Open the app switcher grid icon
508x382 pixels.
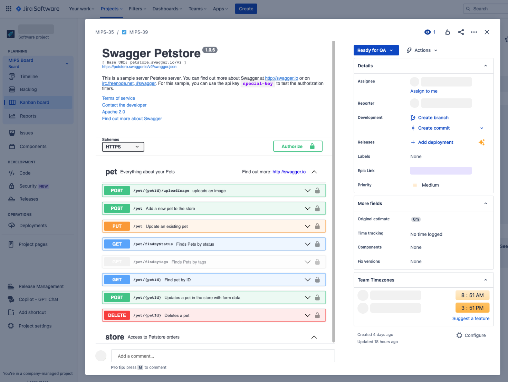coord(9,9)
